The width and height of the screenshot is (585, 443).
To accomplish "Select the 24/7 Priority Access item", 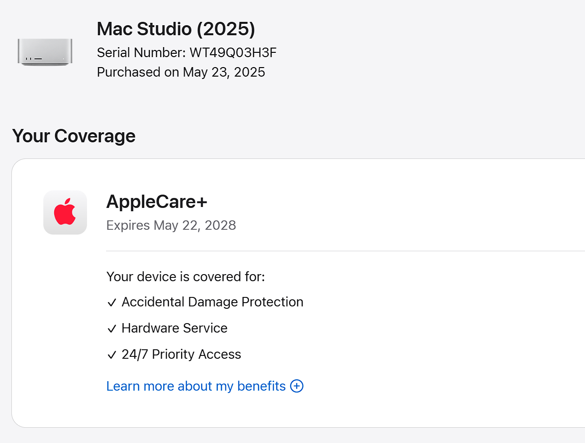I will 181,354.
